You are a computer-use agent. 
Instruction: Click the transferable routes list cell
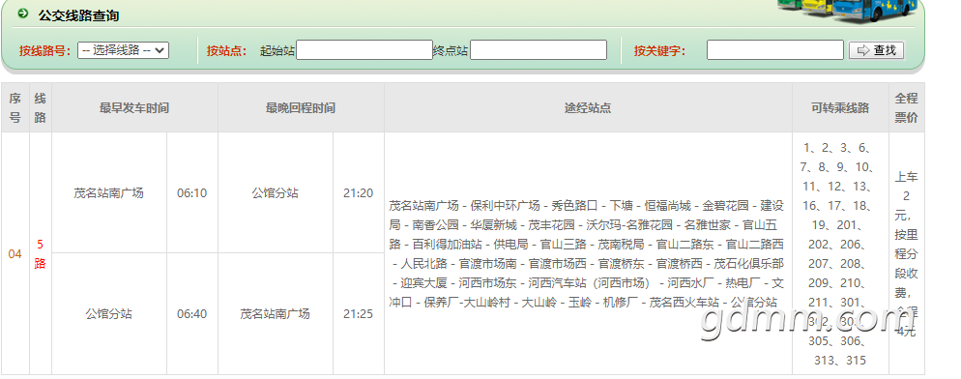(840, 254)
